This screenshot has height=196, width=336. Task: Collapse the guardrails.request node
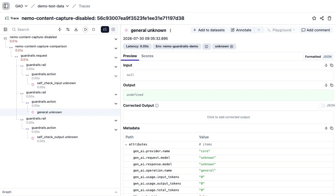click(x=116, y=58)
